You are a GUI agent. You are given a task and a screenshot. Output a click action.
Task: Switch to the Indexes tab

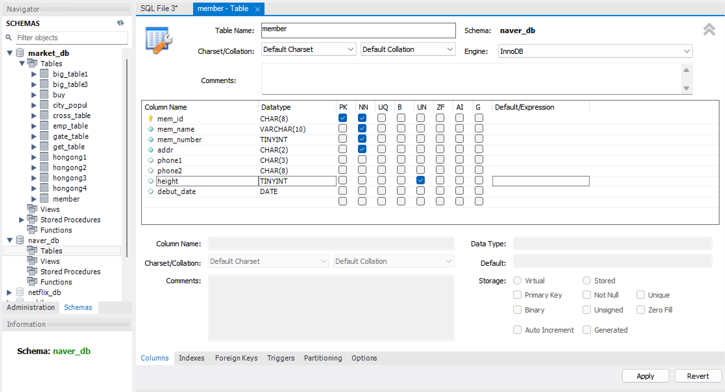click(x=191, y=358)
